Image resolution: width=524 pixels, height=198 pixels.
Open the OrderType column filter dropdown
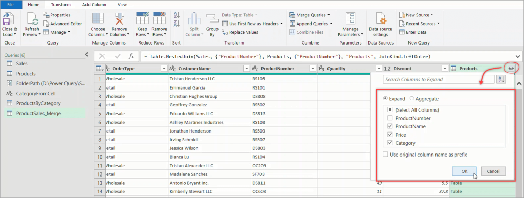pyautogui.click(x=164, y=69)
